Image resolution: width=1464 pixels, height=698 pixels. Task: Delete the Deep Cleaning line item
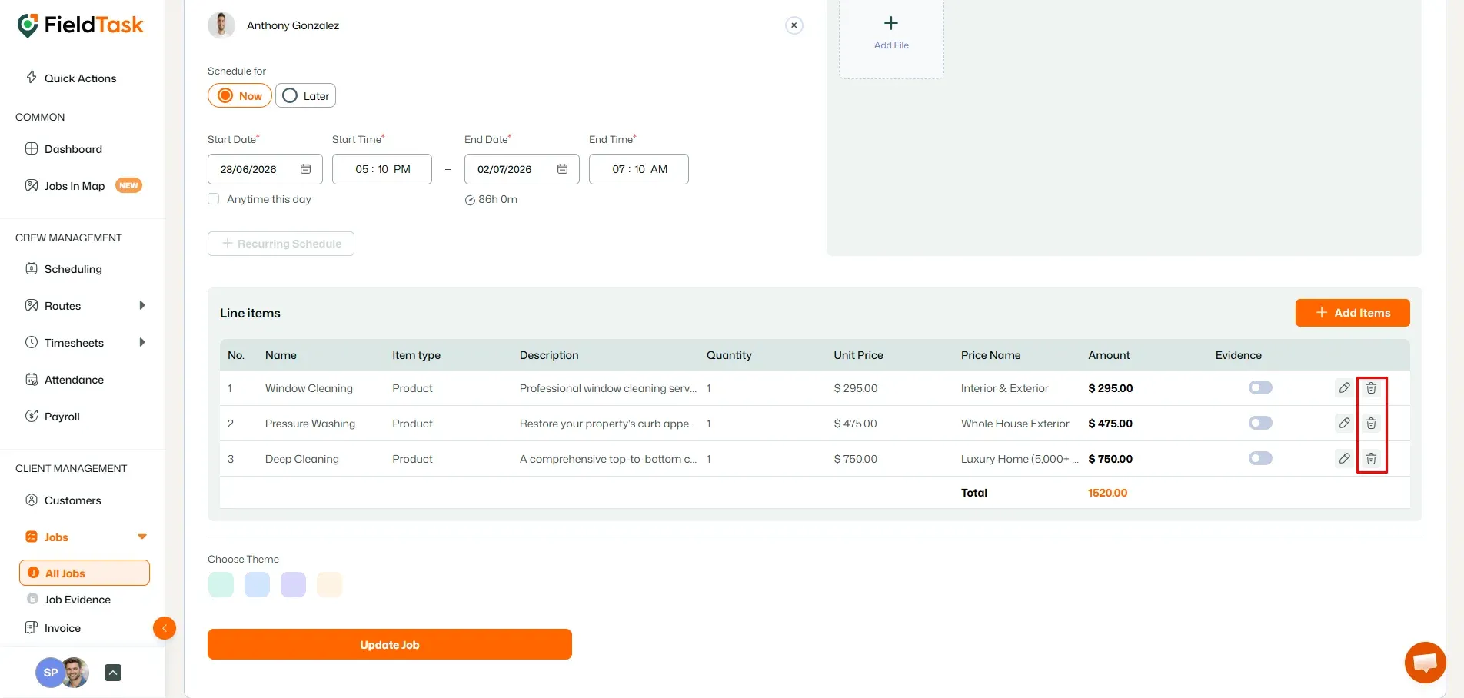click(x=1371, y=459)
